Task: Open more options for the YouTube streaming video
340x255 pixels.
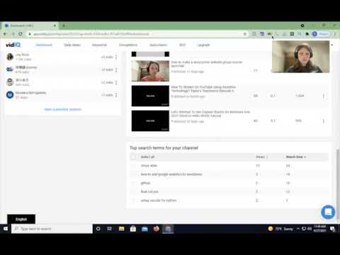Action: coord(324,96)
